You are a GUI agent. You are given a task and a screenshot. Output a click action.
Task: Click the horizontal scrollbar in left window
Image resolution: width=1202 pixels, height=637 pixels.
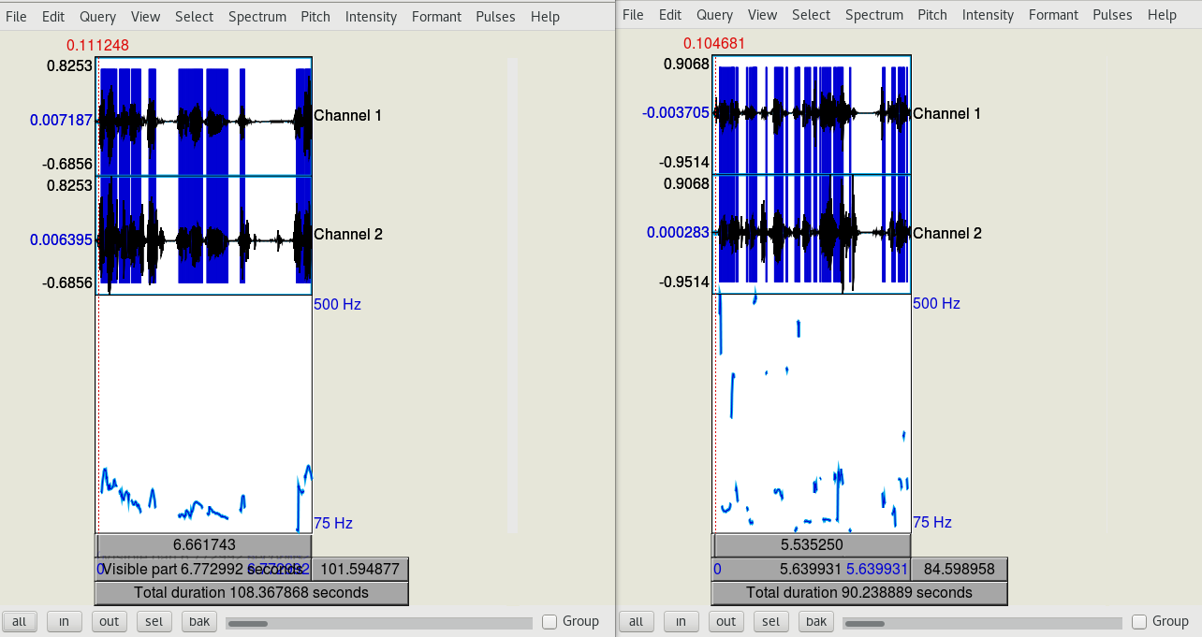[x=379, y=623]
